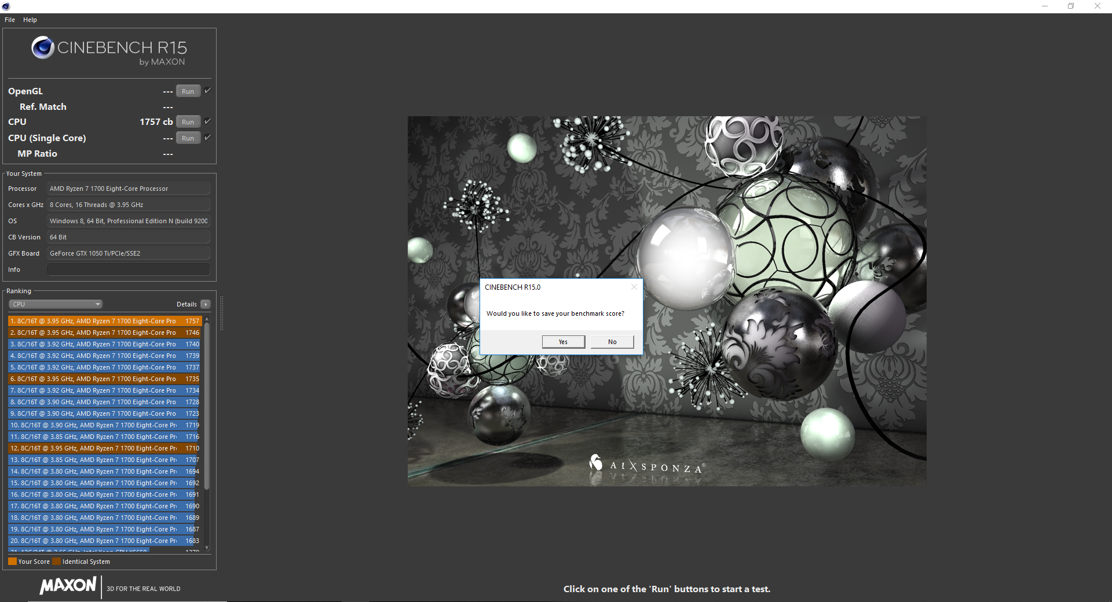Click the CB Version 64 Bit field
The image size is (1112, 602).
point(129,237)
